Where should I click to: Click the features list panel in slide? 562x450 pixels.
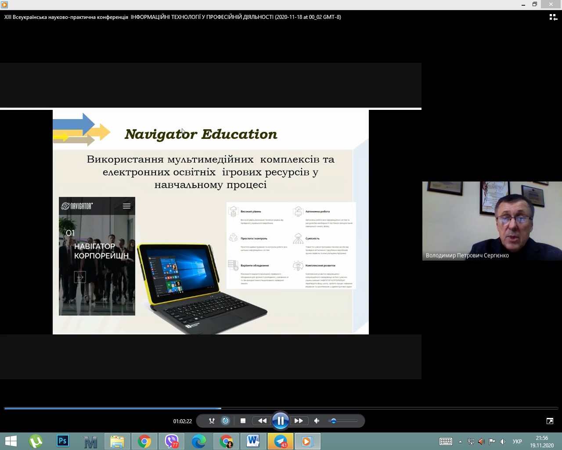[x=291, y=245]
